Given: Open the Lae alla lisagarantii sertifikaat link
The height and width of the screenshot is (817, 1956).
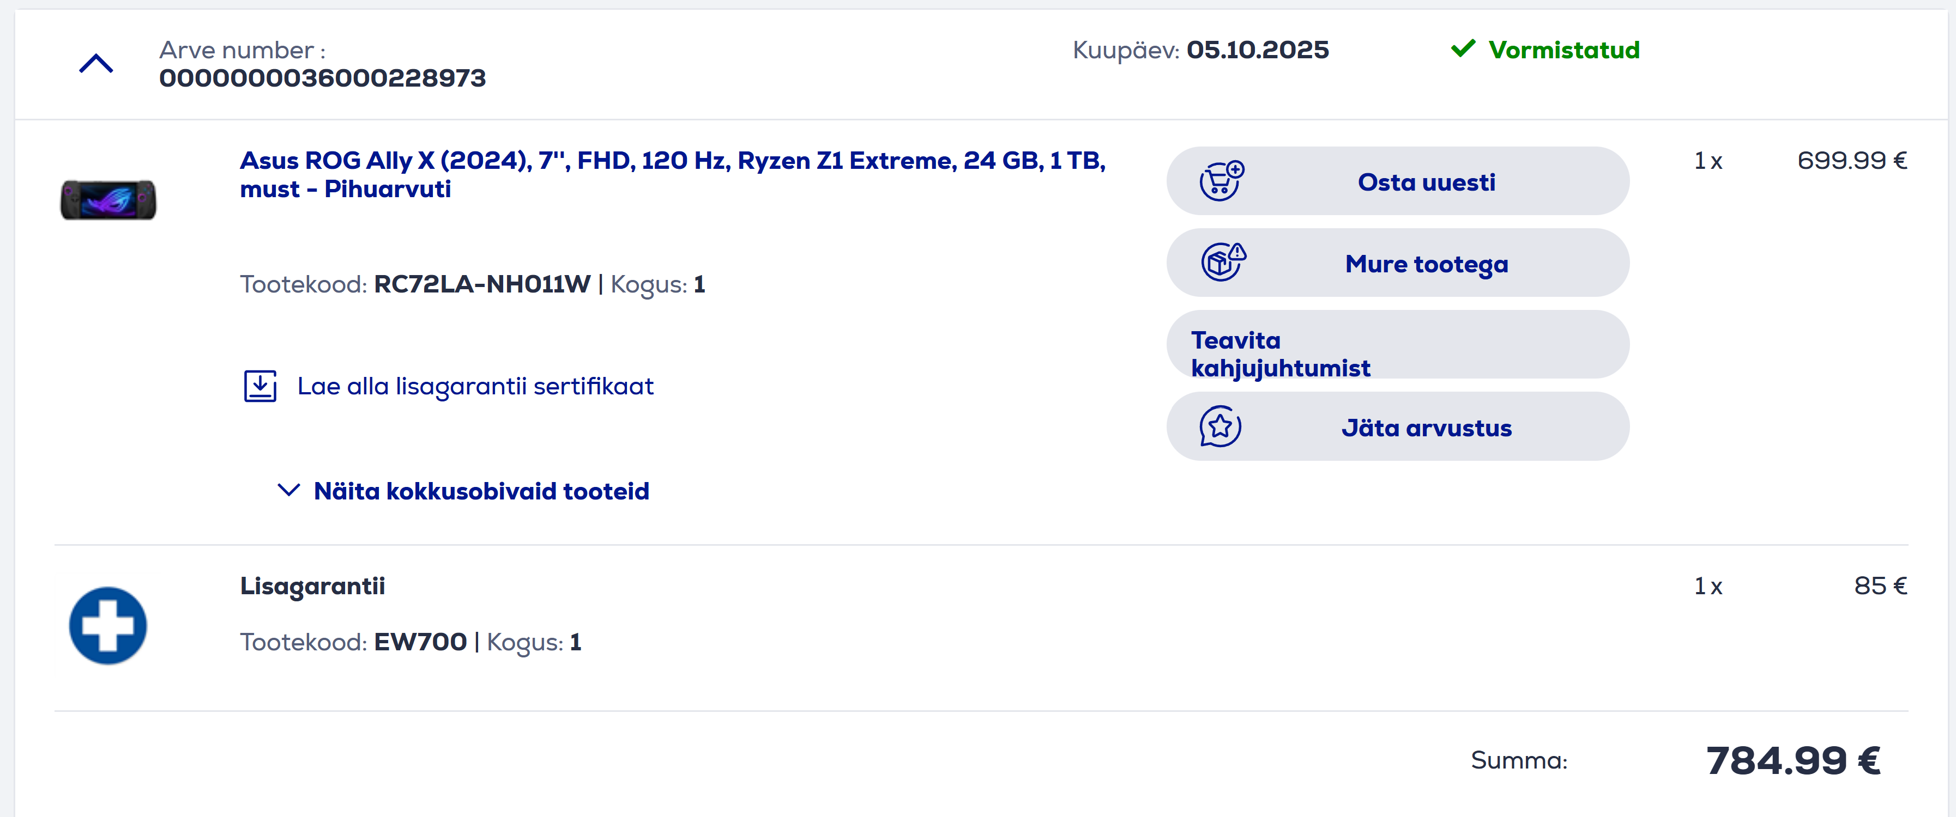Looking at the screenshot, I should click(x=475, y=386).
